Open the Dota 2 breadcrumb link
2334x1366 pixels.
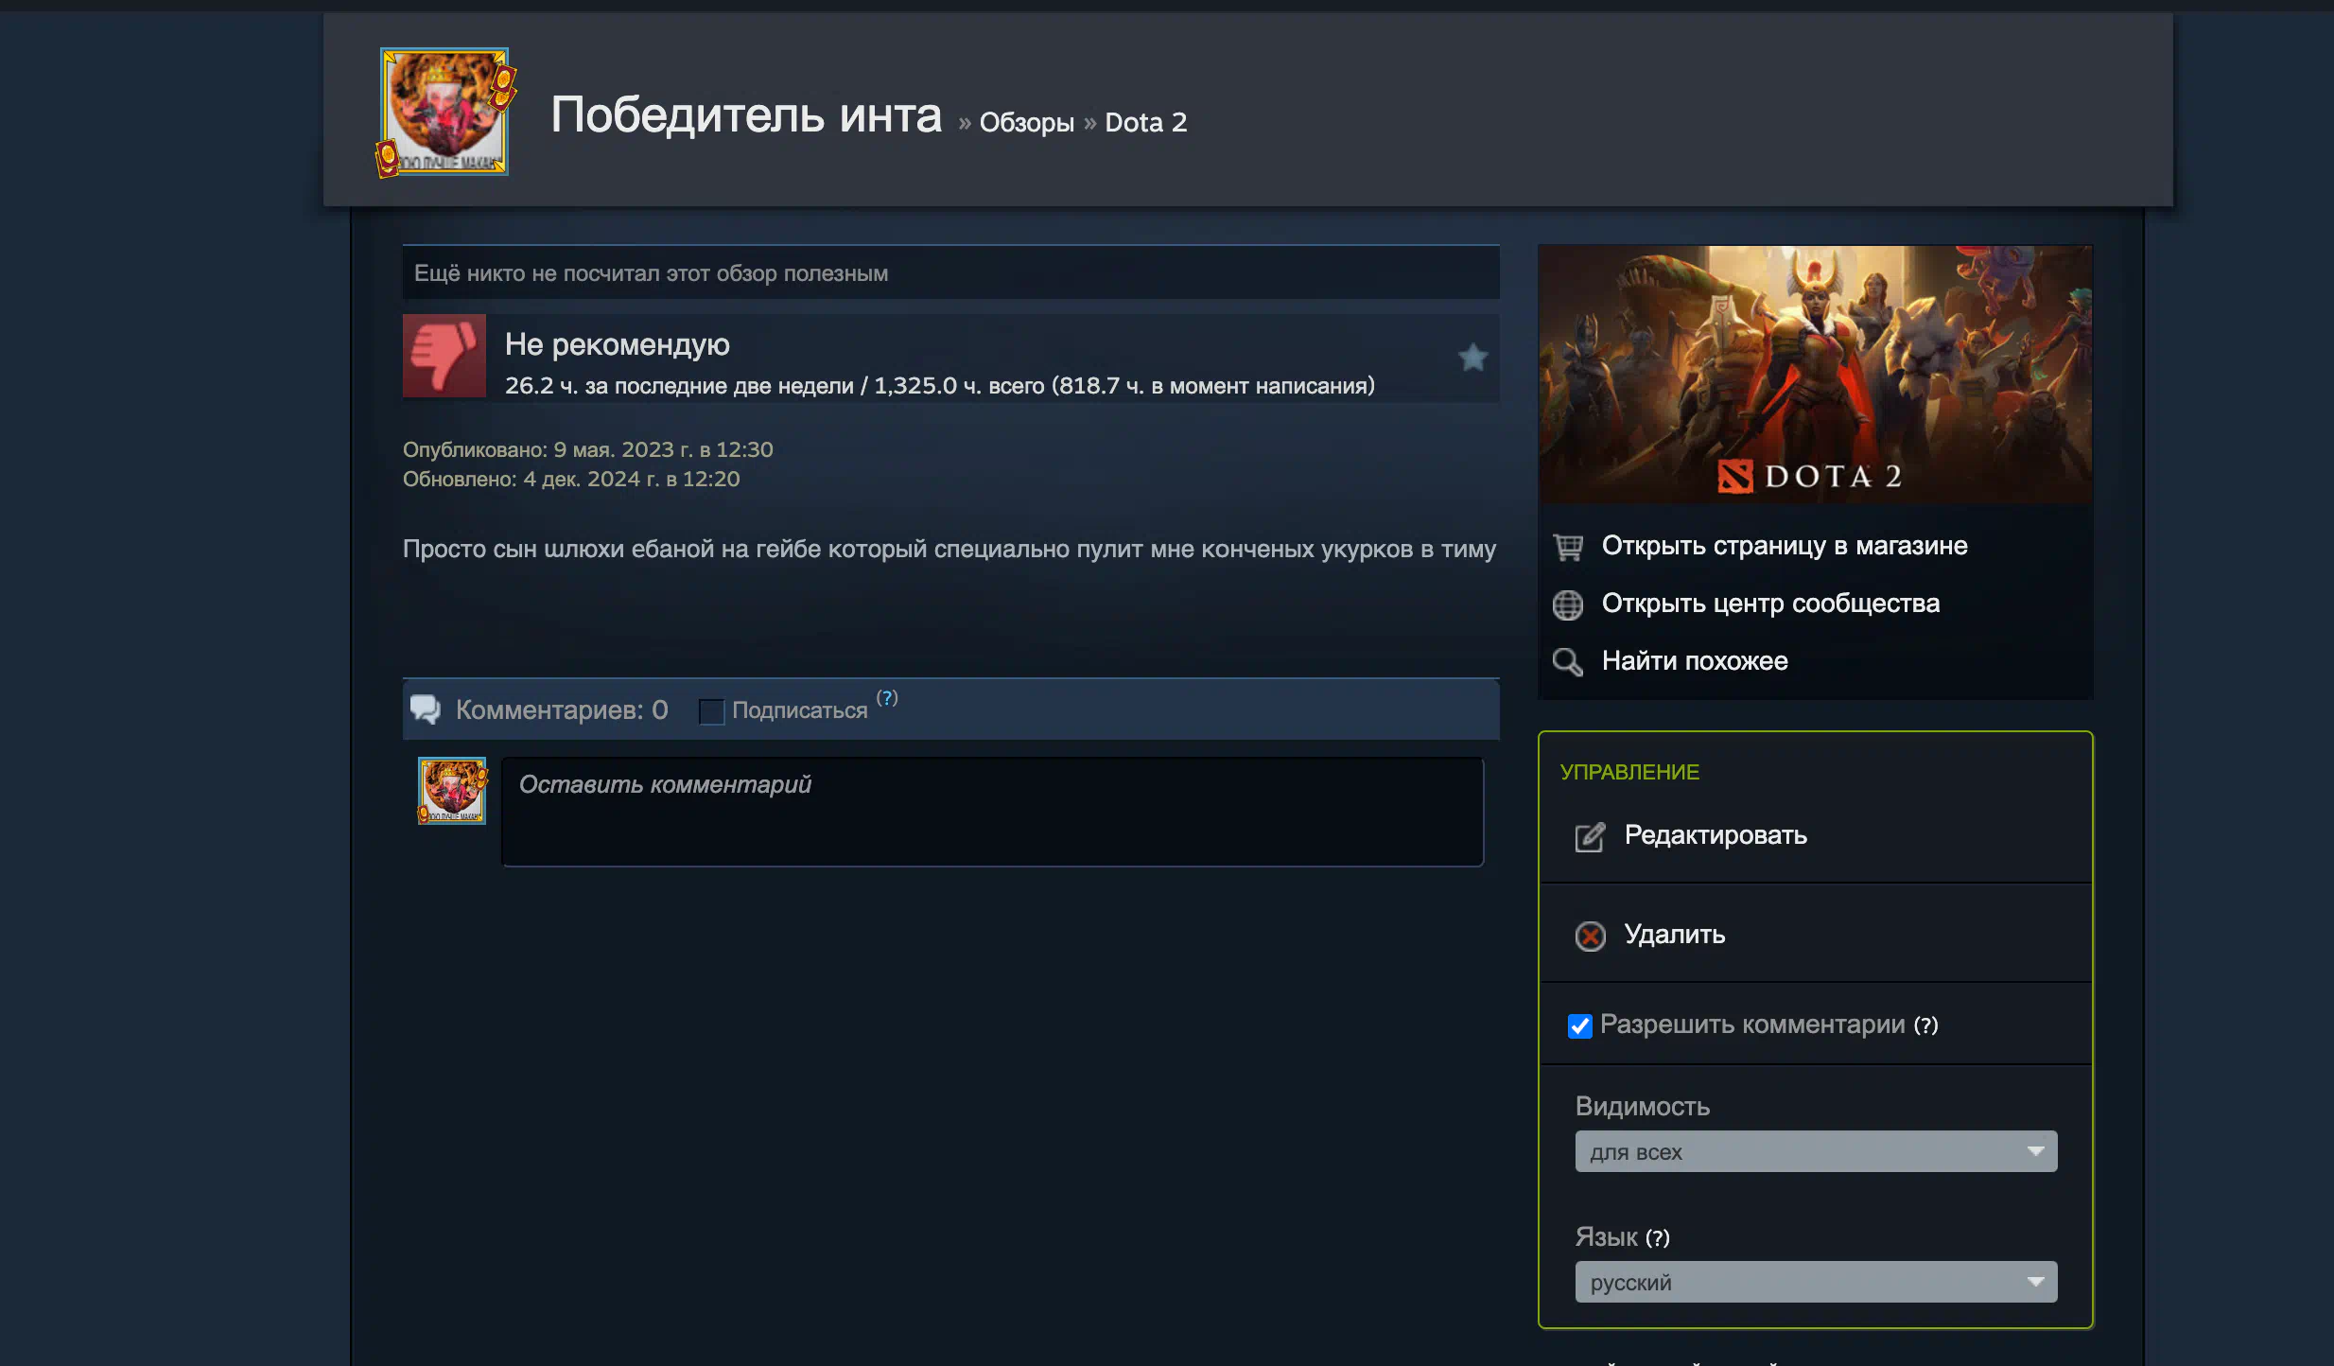coord(1145,123)
